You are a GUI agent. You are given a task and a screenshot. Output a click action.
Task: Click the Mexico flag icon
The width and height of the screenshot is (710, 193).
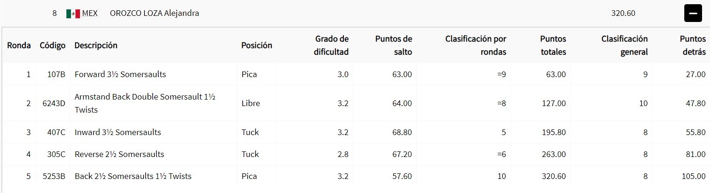tap(73, 14)
